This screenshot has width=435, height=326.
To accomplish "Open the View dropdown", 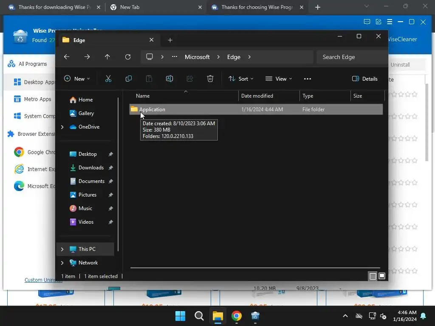I will click(279, 79).
